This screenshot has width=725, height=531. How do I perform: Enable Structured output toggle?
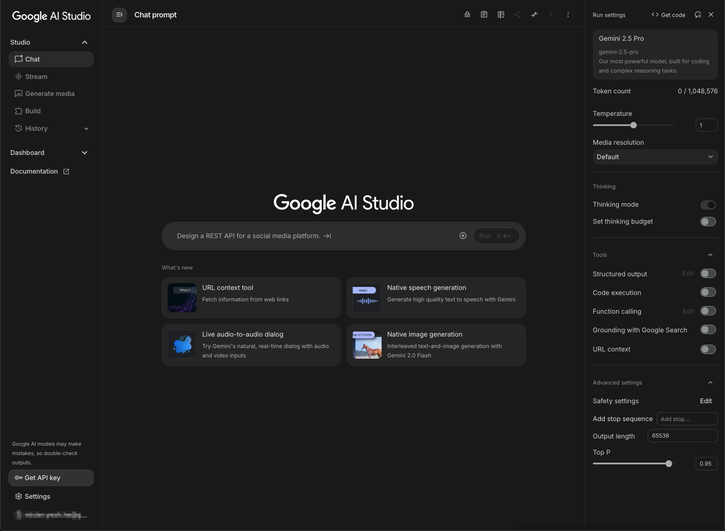point(708,273)
